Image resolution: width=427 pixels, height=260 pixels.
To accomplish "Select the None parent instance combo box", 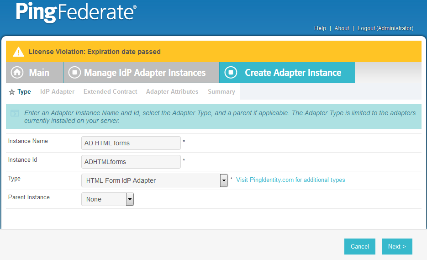I will click(108, 199).
